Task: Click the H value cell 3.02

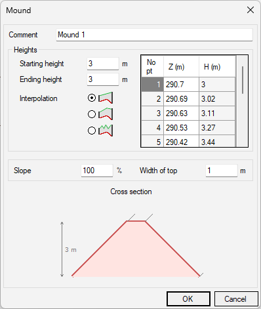Action: (x=217, y=99)
